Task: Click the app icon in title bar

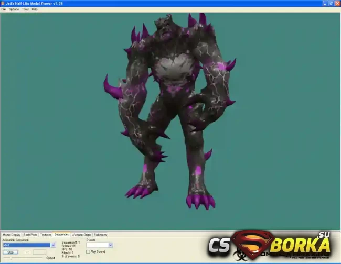Action: (x=3, y=3)
